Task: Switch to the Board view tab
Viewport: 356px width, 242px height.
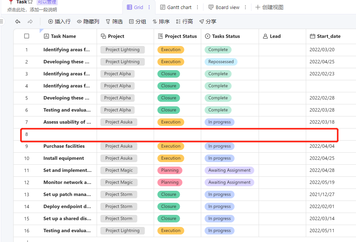Action: tap(225, 7)
